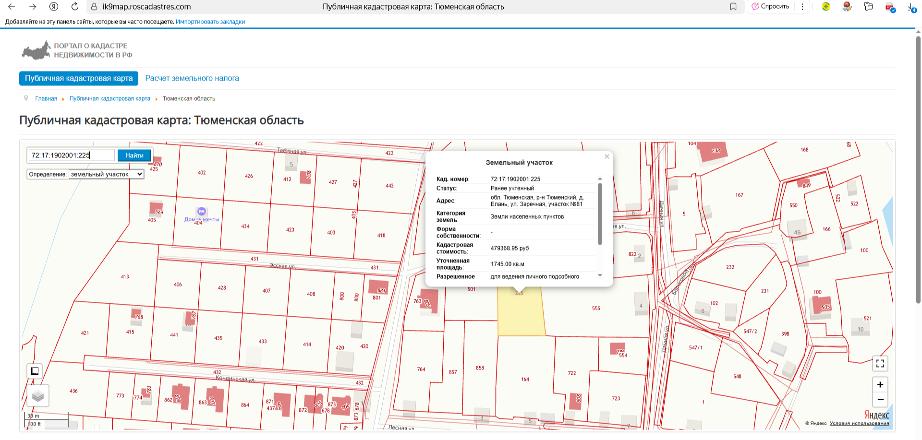
Task: Activate the ruler measurement tool
Action: pyautogui.click(x=35, y=371)
